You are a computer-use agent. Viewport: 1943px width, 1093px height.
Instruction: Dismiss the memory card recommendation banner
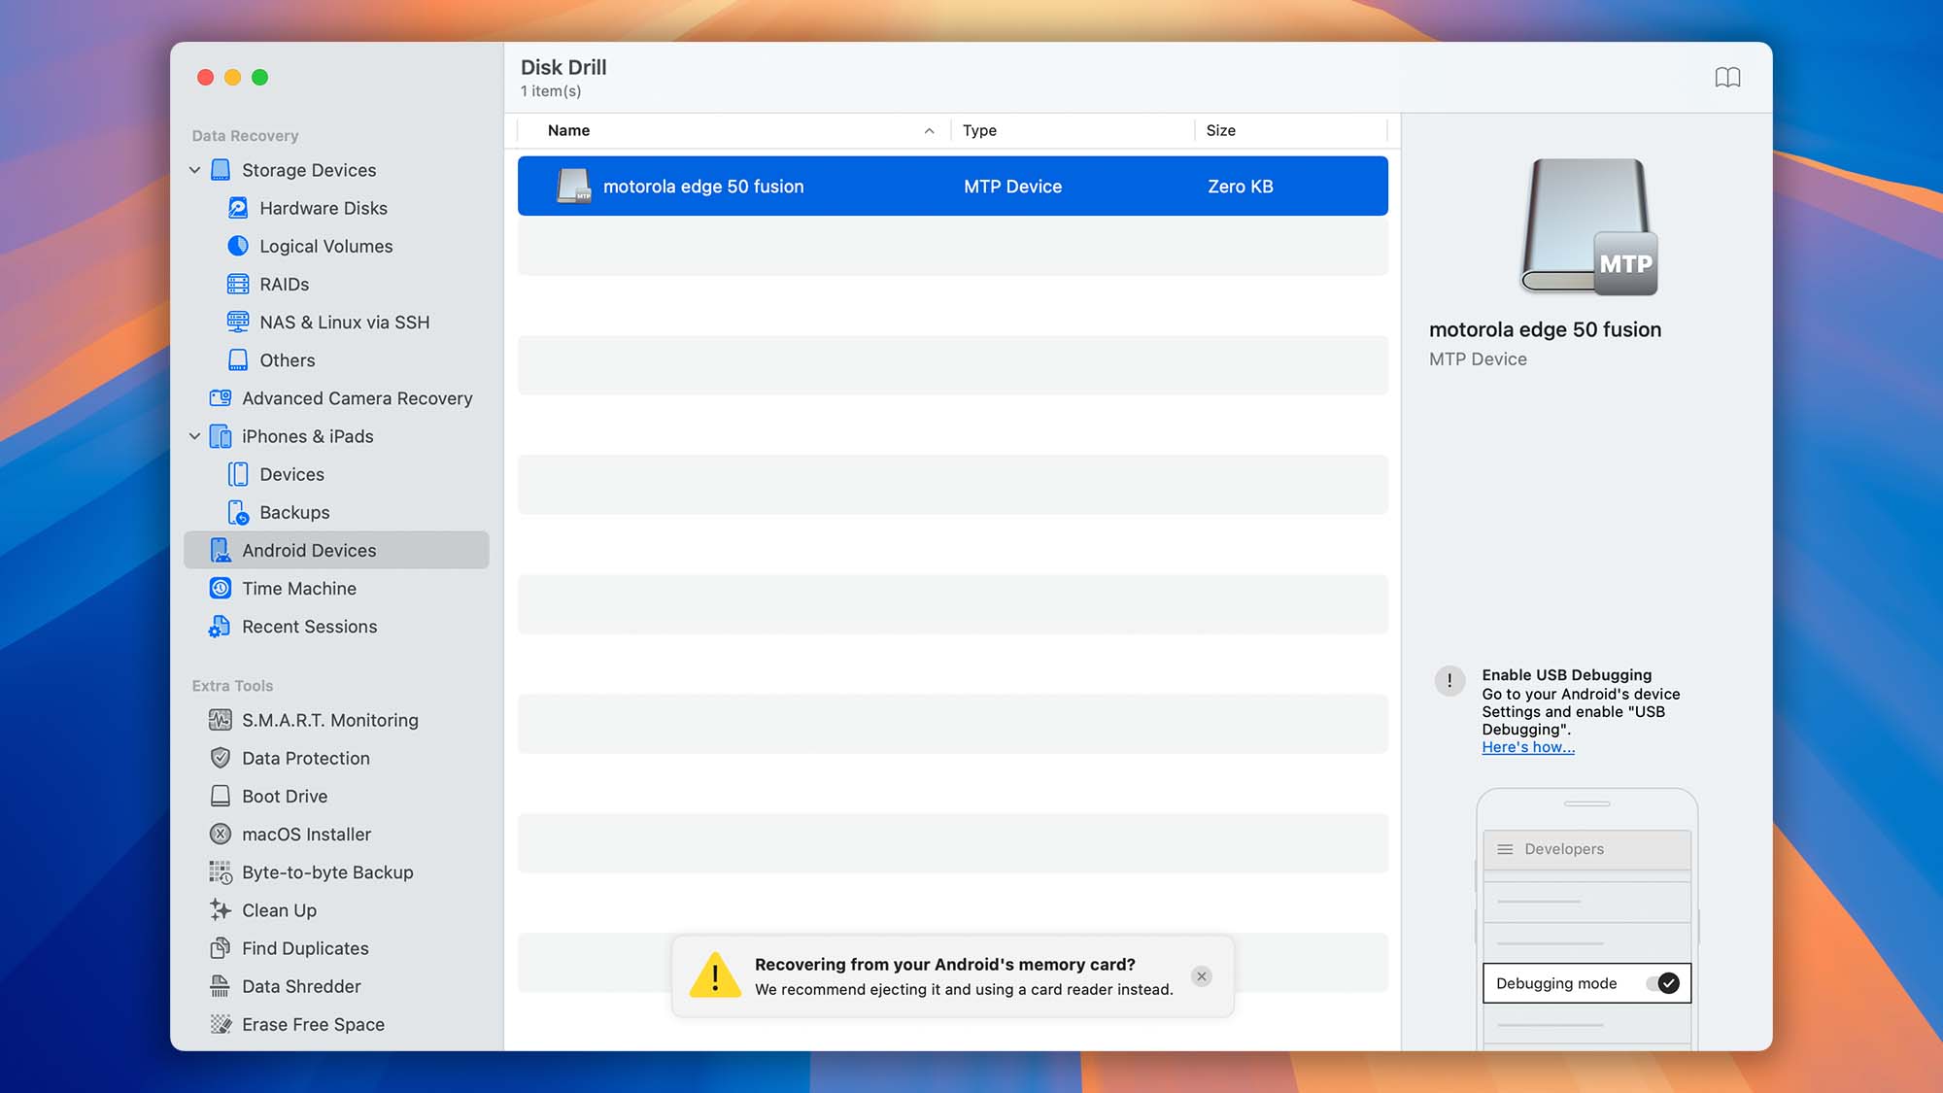[x=1202, y=976]
